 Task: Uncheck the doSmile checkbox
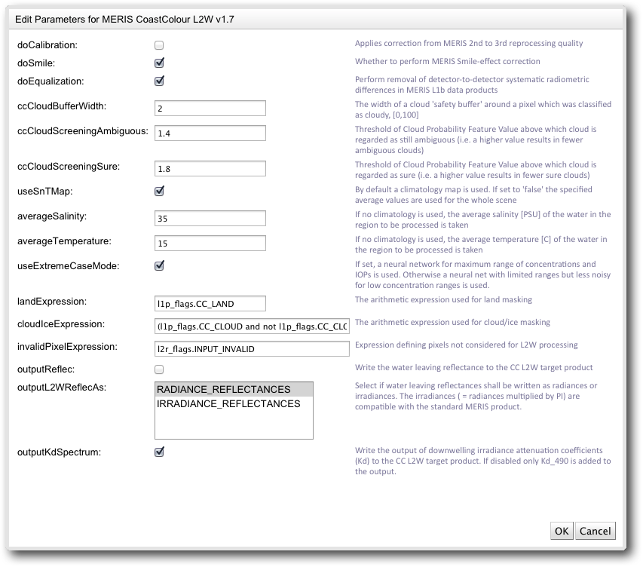(x=159, y=63)
